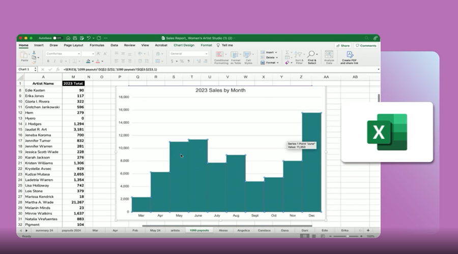The image size is (458, 254).
Task: Add a new sheet with plus button
Action: [368, 231]
